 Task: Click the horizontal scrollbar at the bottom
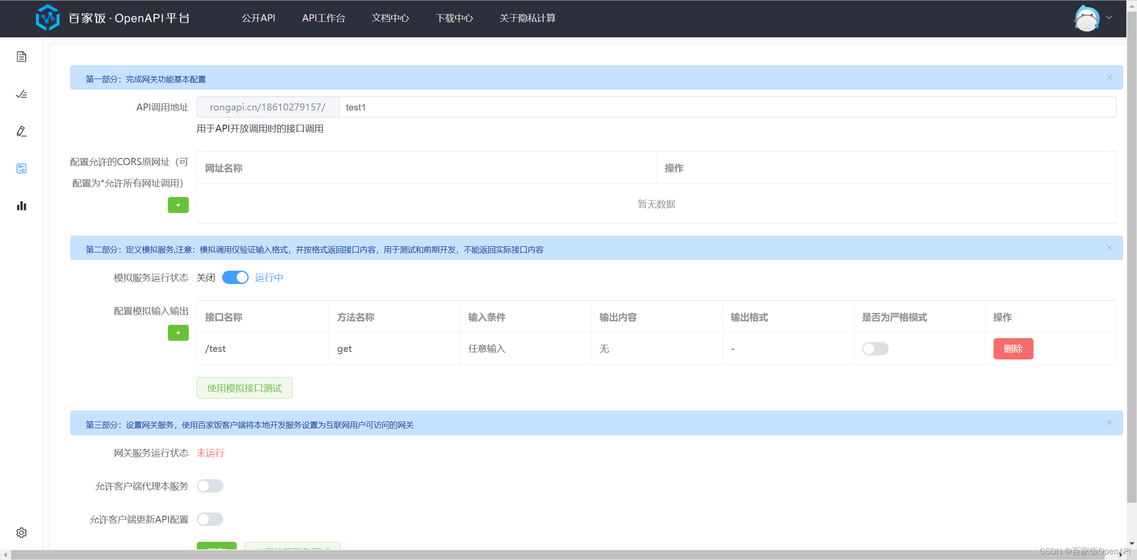(557, 555)
